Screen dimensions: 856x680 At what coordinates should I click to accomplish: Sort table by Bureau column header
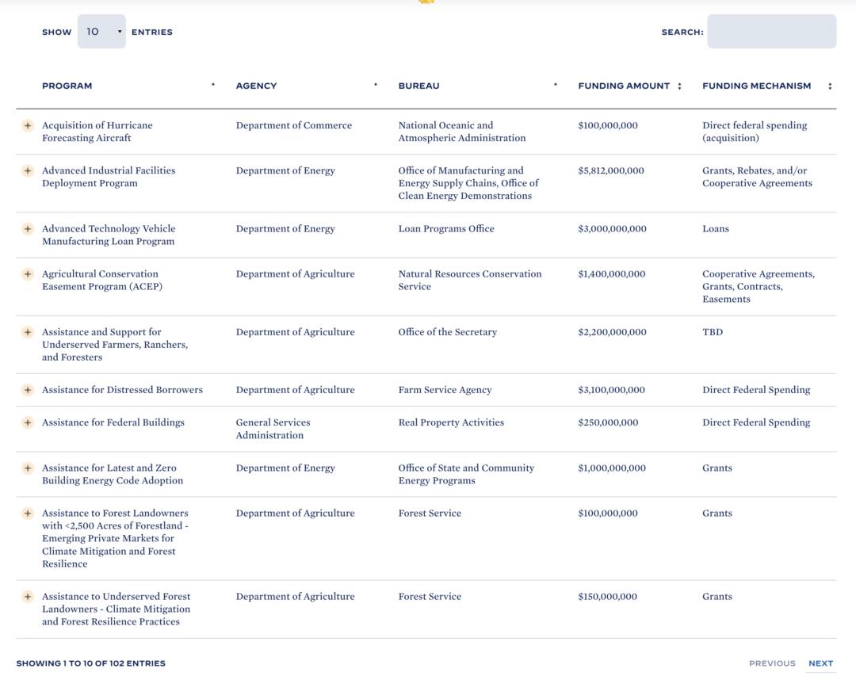pyautogui.click(x=418, y=86)
